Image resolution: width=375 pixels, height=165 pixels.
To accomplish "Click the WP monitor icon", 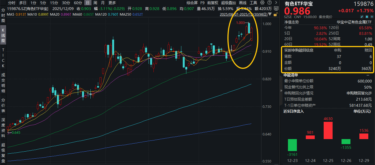I will click(276, 8).
